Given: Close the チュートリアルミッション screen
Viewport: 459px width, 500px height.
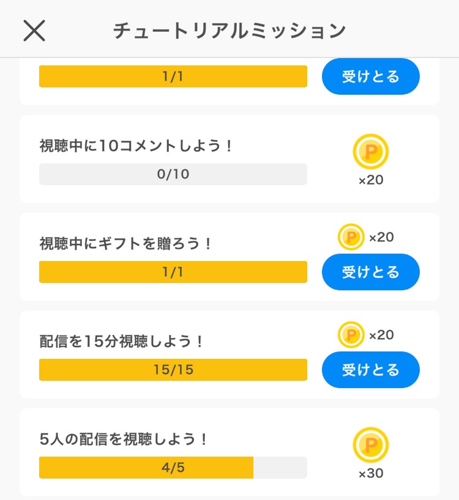Looking at the screenshot, I should coord(34,31).
